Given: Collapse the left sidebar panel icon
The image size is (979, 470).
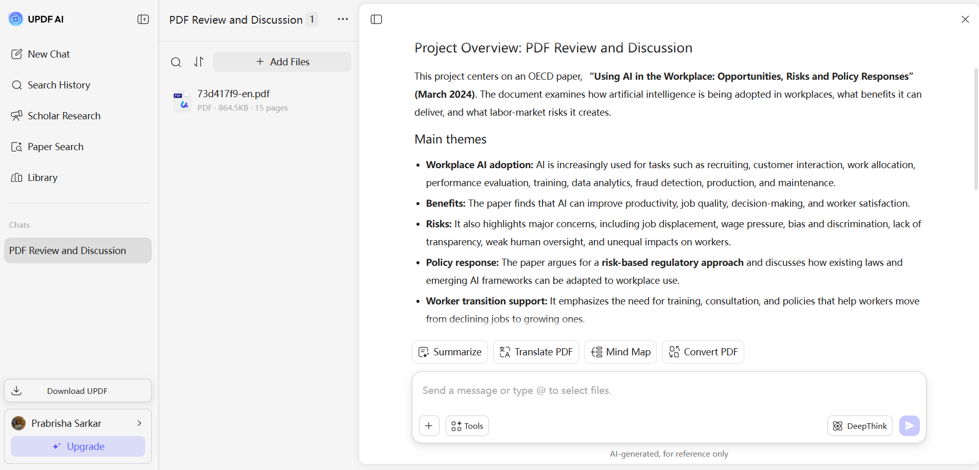Looking at the screenshot, I should tap(143, 20).
